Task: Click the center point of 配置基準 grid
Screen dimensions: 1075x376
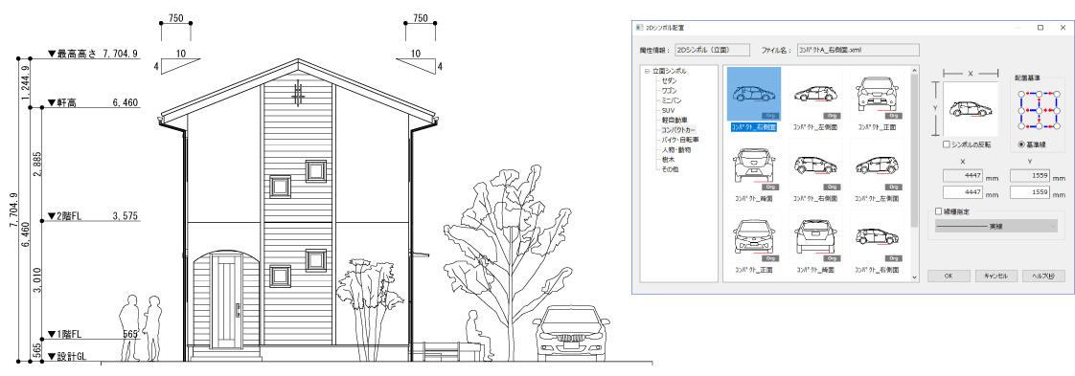Action: pyautogui.click(x=1040, y=110)
